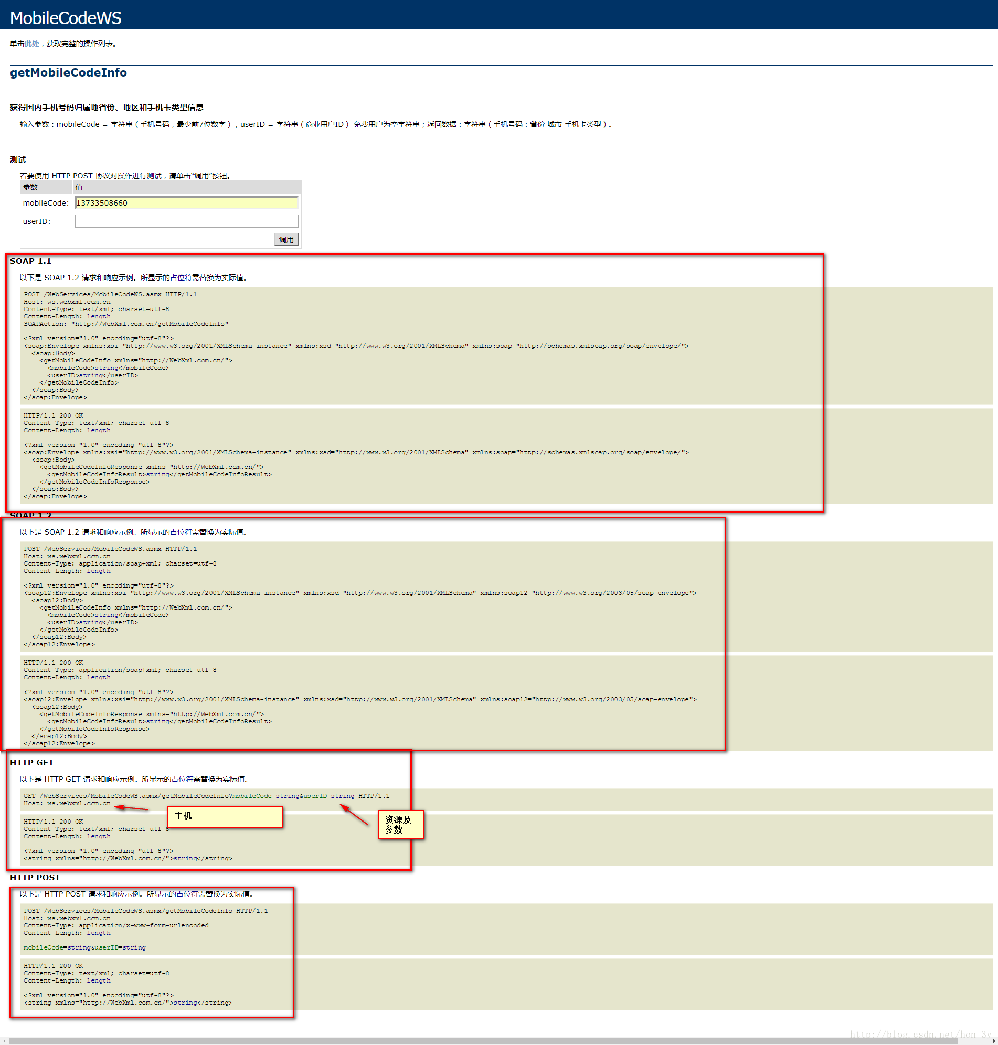
Task: Click the mobileCode: label
Action: 46,202
